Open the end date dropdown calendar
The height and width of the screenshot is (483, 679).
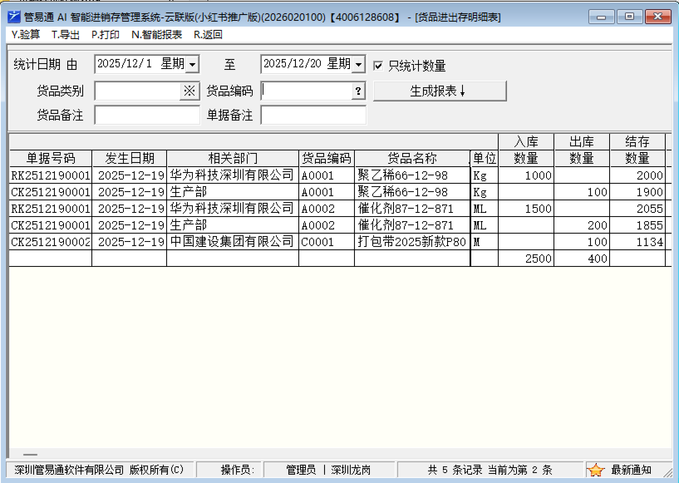tap(359, 64)
